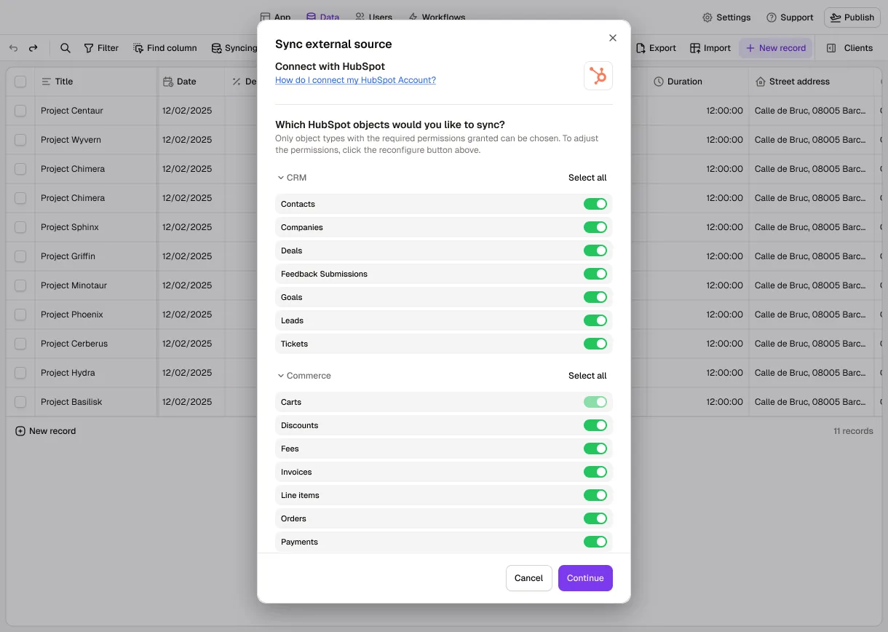This screenshot has height=632, width=888.
Task: Click the Project Hydra title cell
Action: (96, 373)
